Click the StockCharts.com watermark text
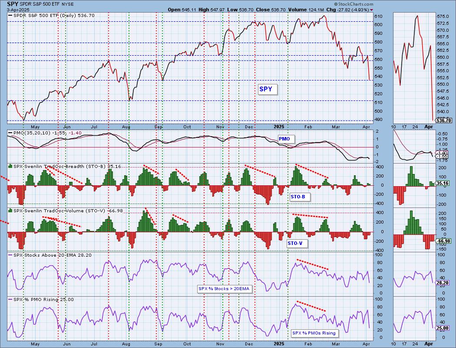The image size is (456, 348). click(354, 4)
